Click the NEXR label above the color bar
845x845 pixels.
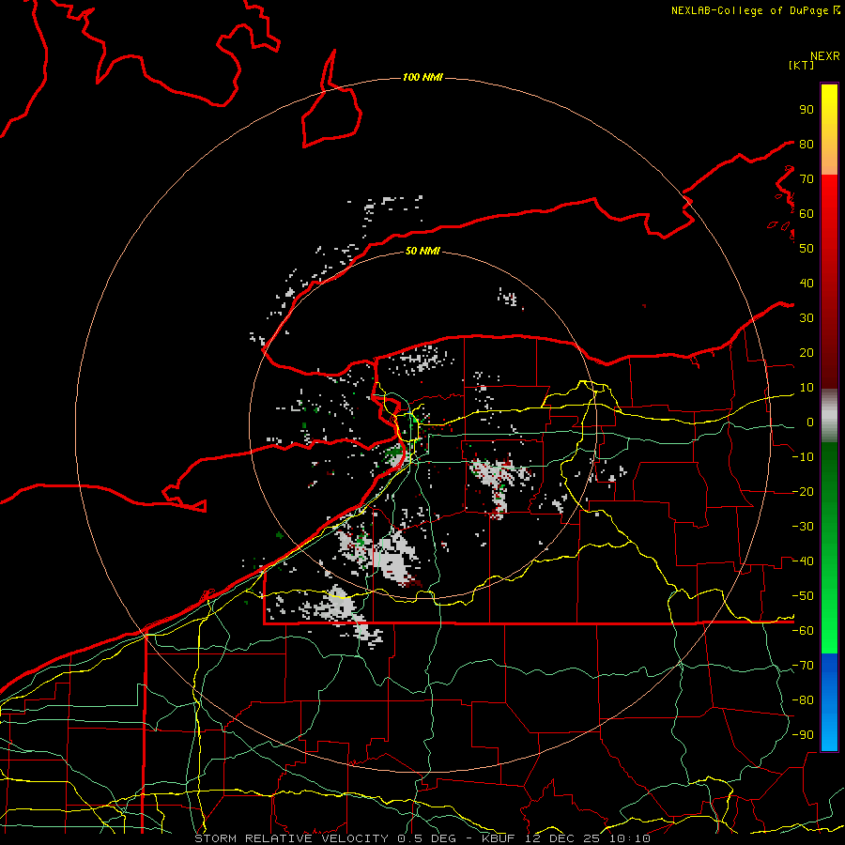point(824,56)
